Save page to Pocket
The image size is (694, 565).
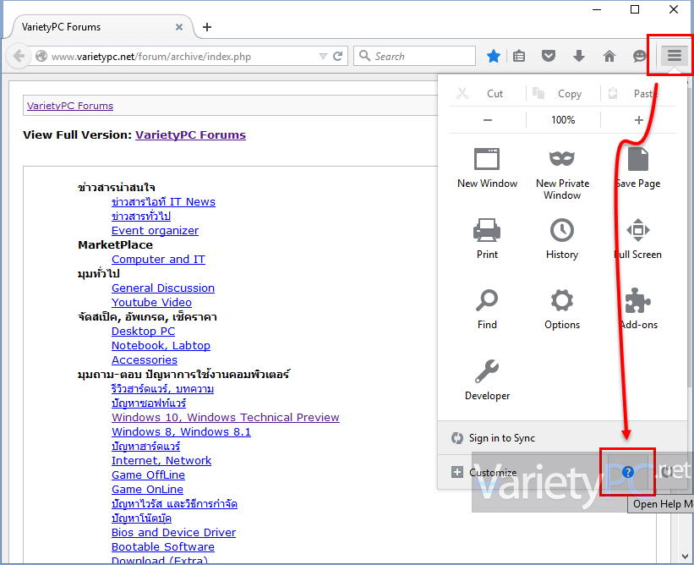coord(549,56)
